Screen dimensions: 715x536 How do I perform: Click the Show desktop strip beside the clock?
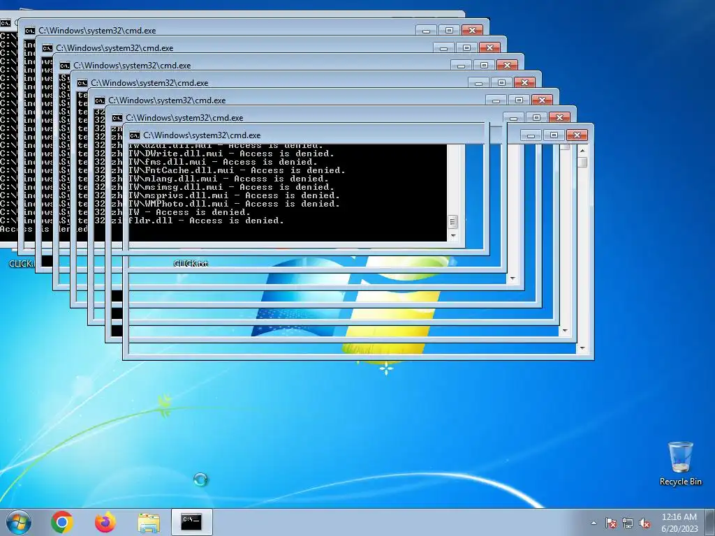(x=710, y=522)
